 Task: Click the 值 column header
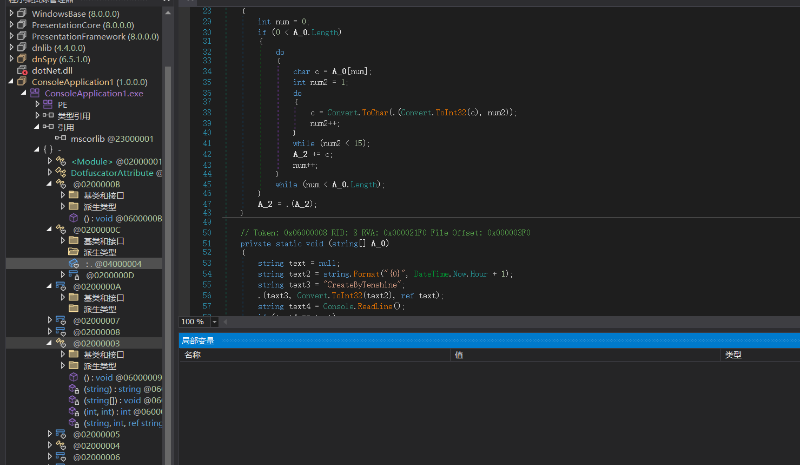[x=459, y=355]
